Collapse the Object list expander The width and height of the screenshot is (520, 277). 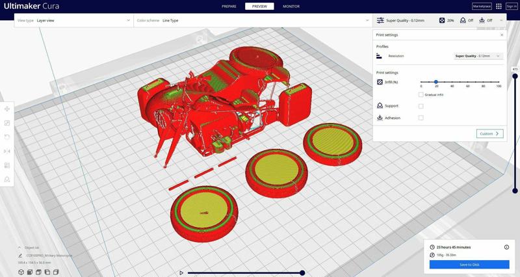click(19, 248)
